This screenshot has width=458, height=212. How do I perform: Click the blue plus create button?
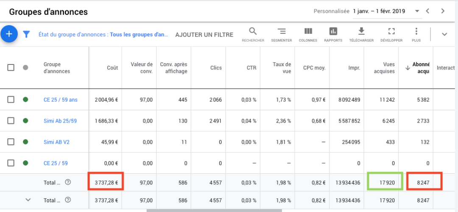tap(9, 34)
